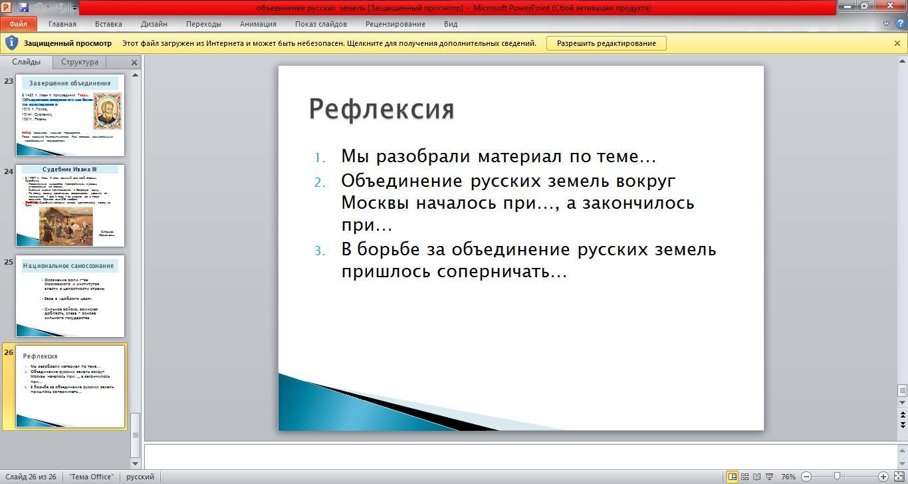Click the zoom out minus button
908x484 pixels.
pos(806,477)
